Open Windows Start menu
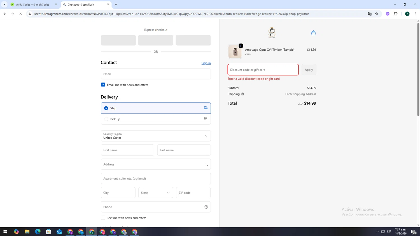The image size is (420, 236). point(5,232)
